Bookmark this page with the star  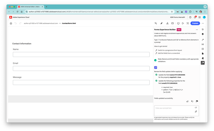[172, 12]
